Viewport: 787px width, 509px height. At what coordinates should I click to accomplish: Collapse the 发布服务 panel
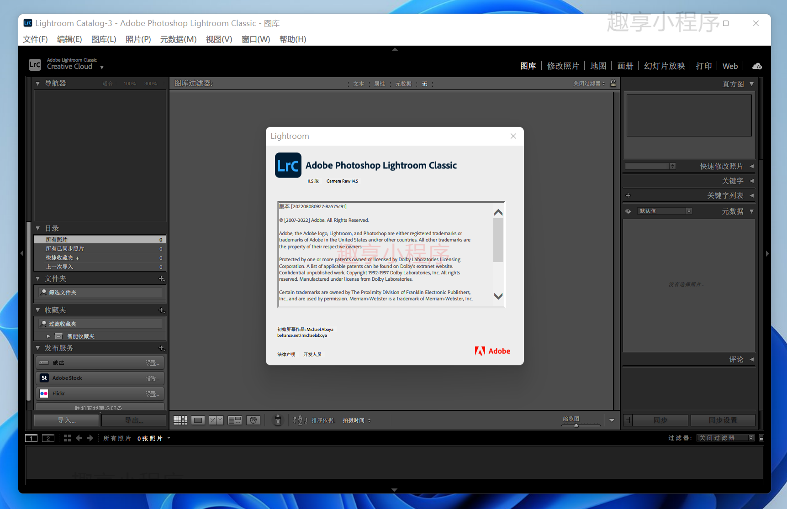point(38,348)
